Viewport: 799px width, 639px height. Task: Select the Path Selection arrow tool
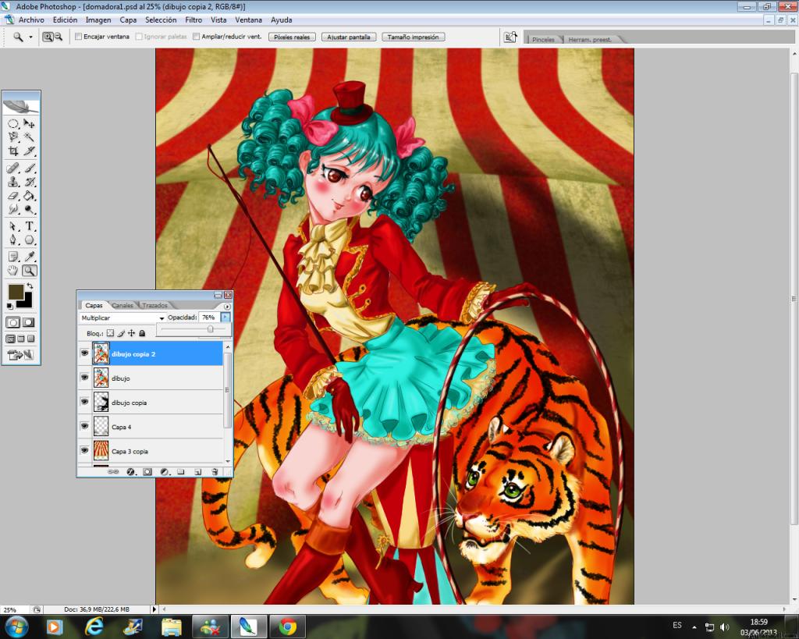pyautogui.click(x=13, y=225)
